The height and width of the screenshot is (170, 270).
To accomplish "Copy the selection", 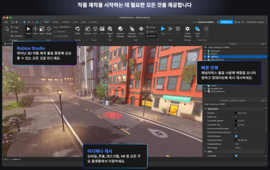I will coord(15,27).
